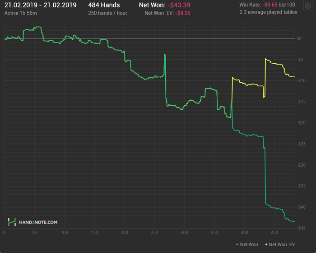Screen dimensions: 316x253
Task: Click the $0 y-axis label
Action: 299,38
